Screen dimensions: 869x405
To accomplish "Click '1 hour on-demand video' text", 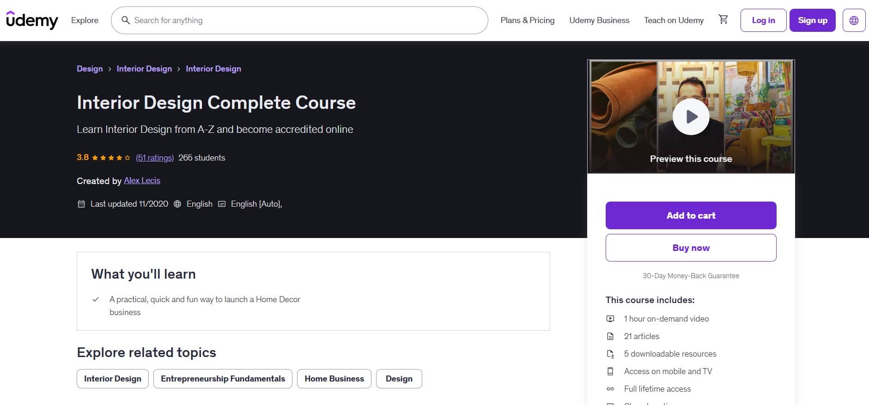I will 666,319.
